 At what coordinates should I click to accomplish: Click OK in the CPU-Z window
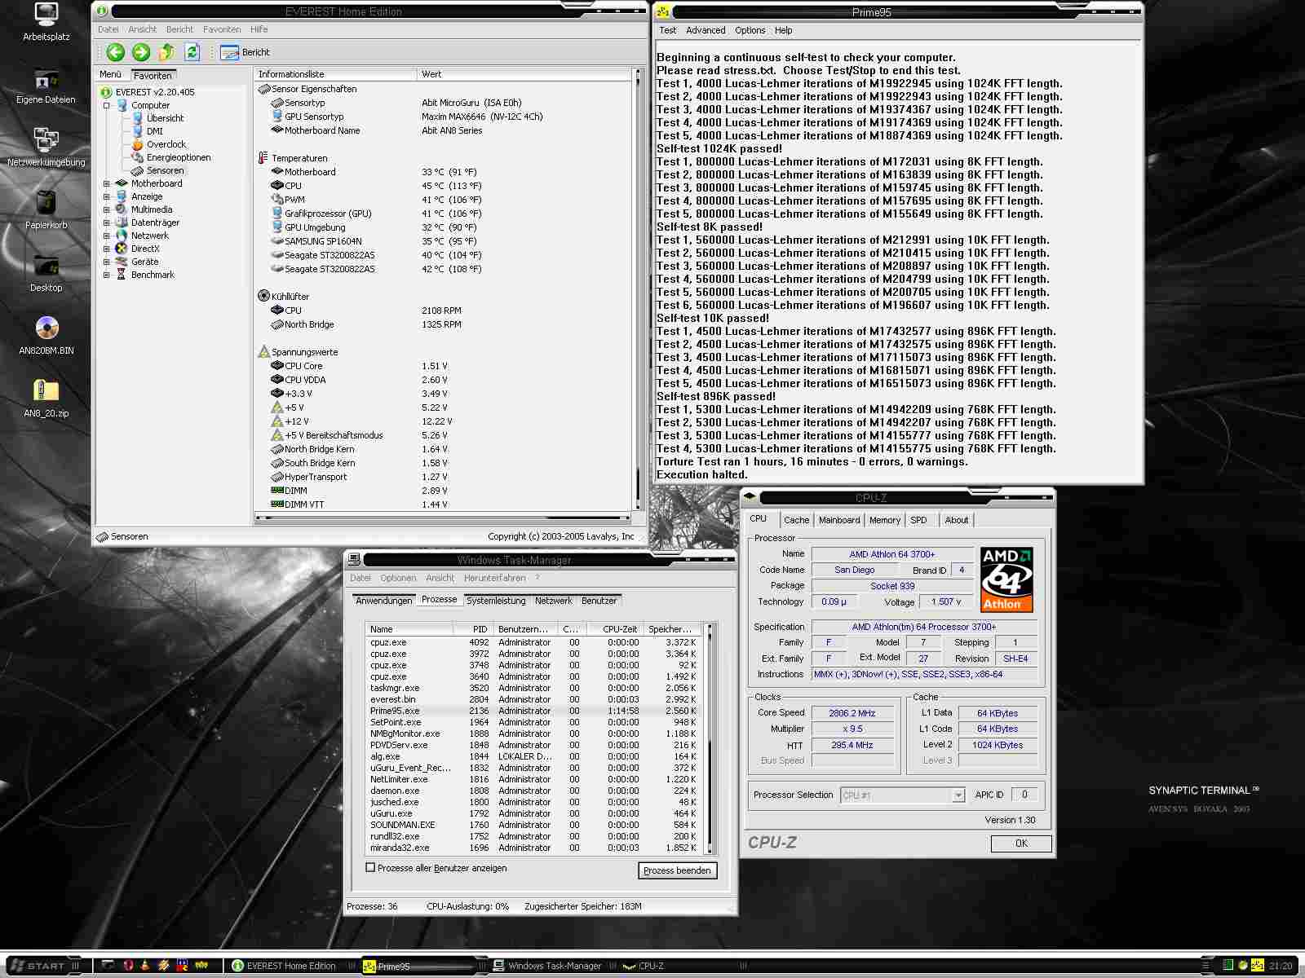click(1021, 844)
